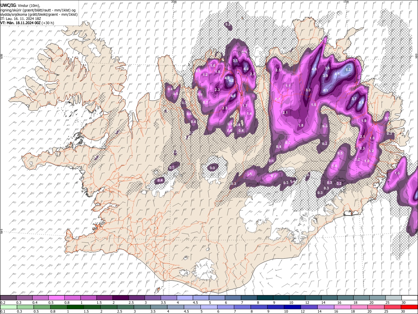Pick the top legend white swatch after 30
The height and width of the screenshot is (314, 418).
click(410, 298)
